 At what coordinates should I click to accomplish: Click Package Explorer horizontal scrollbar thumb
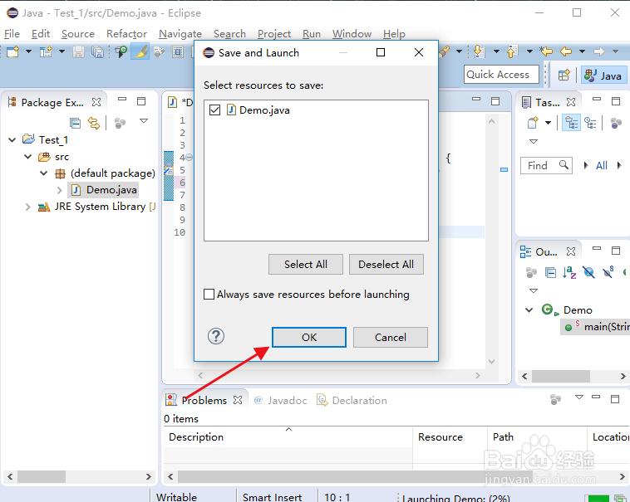(x=42, y=477)
